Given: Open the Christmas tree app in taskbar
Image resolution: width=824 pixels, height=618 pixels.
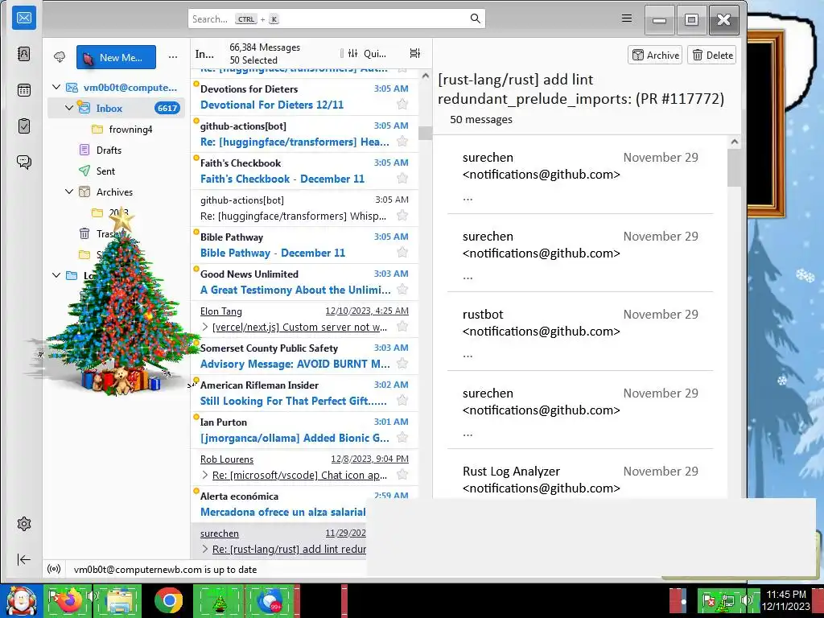Looking at the screenshot, I should (218, 601).
